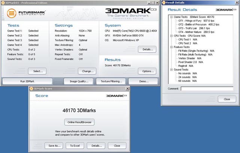Collapse the Game Tests tree node
Image resolution: width=240 pixels, height=153 pixels.
click(171, 17)
